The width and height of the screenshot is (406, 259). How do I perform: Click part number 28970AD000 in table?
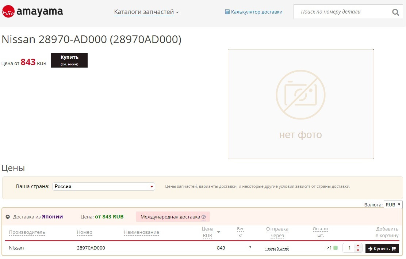91,248
